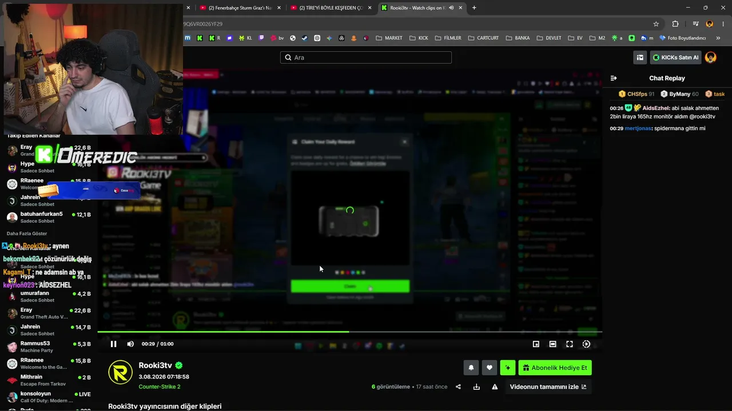Open the user profile avatar menu
732x411 pixels.
[711, 57]
